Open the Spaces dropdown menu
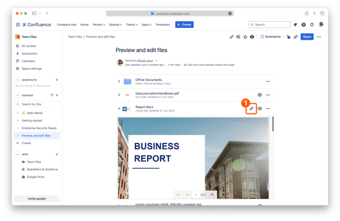 pyautogui.click(x=115, y=24)
